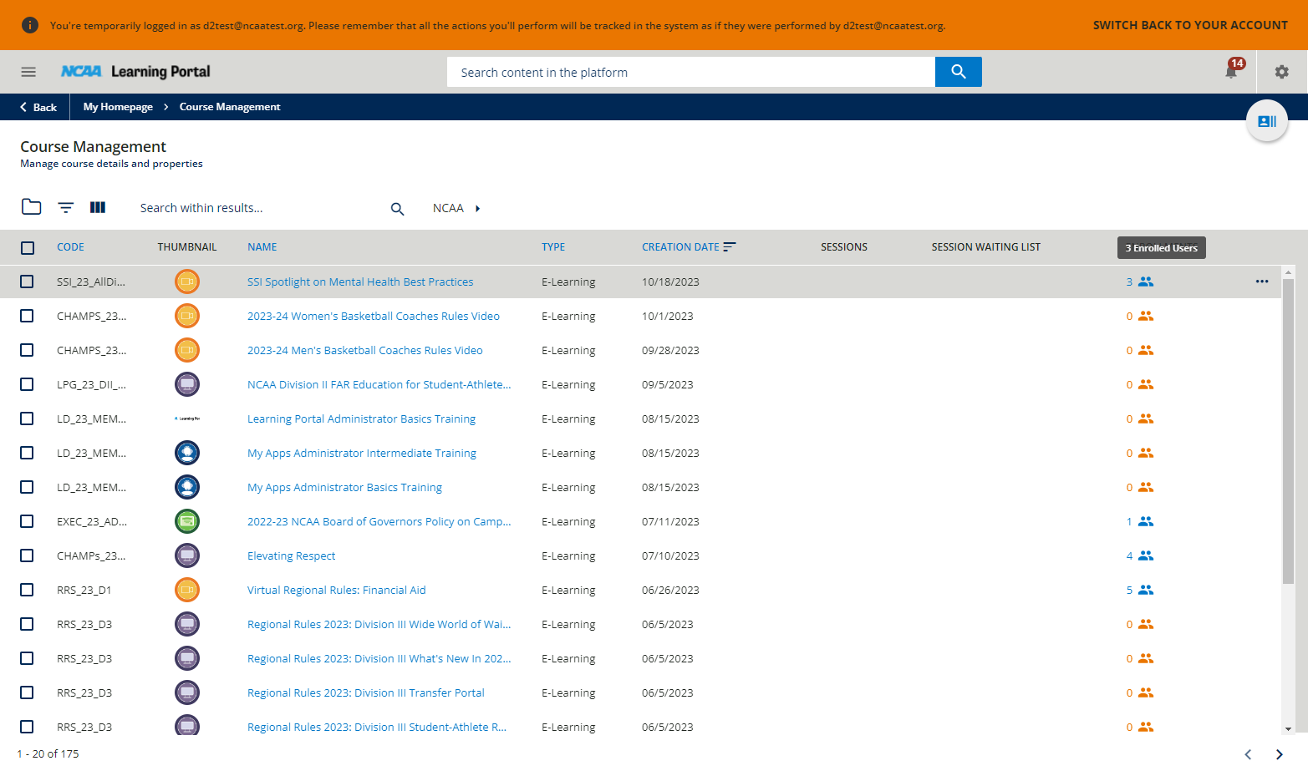The image size is (1308, 771).
Task: Click the info icon in the orange banner
Action: (30, 25)
